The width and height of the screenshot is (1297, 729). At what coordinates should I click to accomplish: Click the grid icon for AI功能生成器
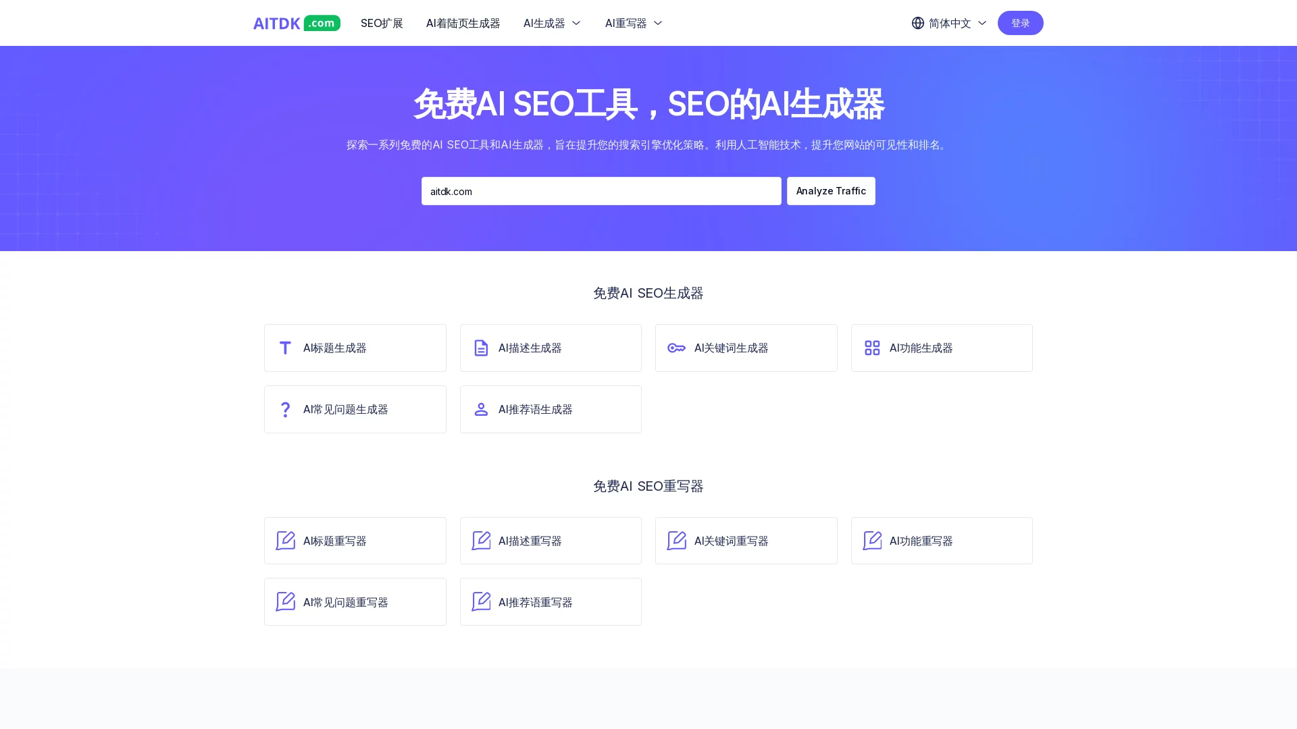click(x=871, y=348)
